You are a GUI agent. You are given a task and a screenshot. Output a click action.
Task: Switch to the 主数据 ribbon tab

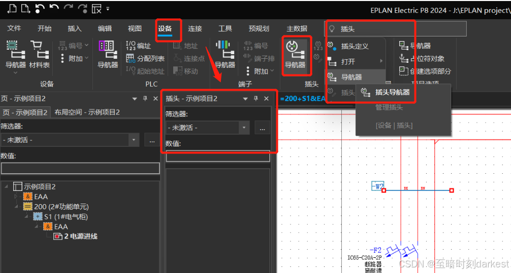297,28
